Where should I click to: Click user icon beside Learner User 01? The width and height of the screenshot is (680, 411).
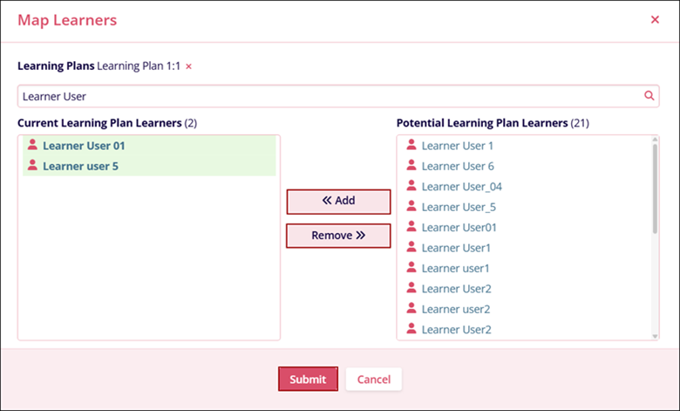pos(33,146)
